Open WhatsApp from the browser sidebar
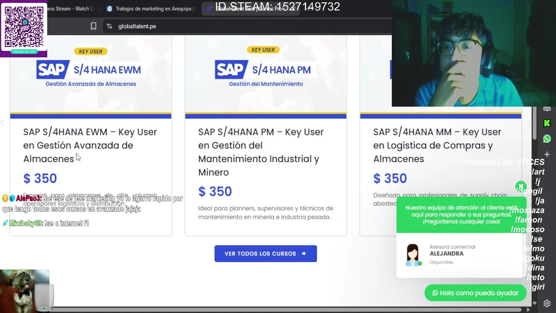Viewport: 556px width, 313px height. [547, 139]
